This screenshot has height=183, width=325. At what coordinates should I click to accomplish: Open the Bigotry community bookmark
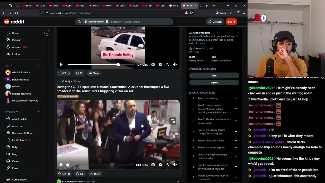coord(214,83)
